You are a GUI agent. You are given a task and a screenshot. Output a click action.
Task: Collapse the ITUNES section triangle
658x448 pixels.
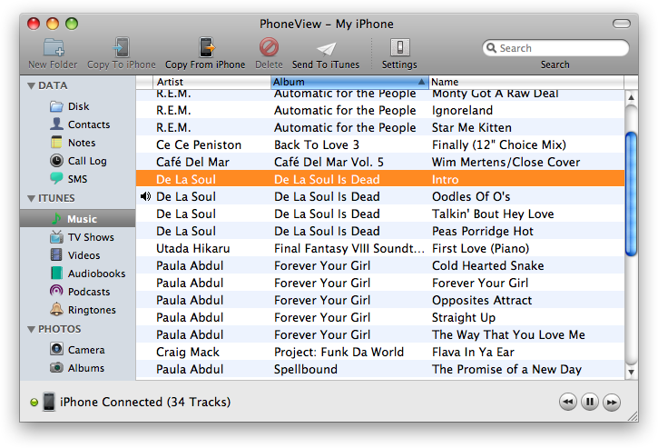(x=31, y=198)
